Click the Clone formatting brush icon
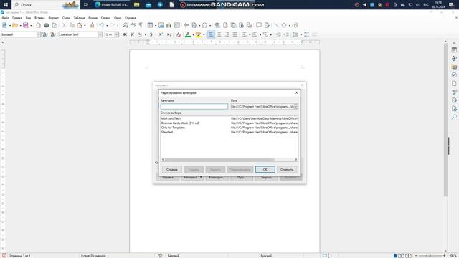The image size is (459, 258). click(x=93, y=26)
